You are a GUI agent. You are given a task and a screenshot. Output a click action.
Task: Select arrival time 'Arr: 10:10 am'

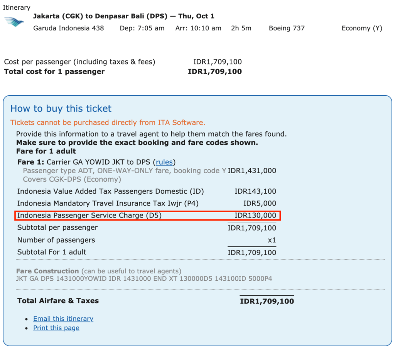pyautogui.click(x=198, y=28)
